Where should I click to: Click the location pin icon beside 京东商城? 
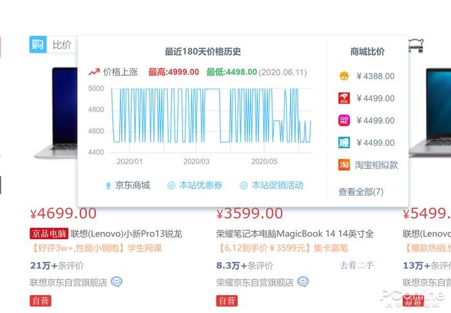point(108,186)
